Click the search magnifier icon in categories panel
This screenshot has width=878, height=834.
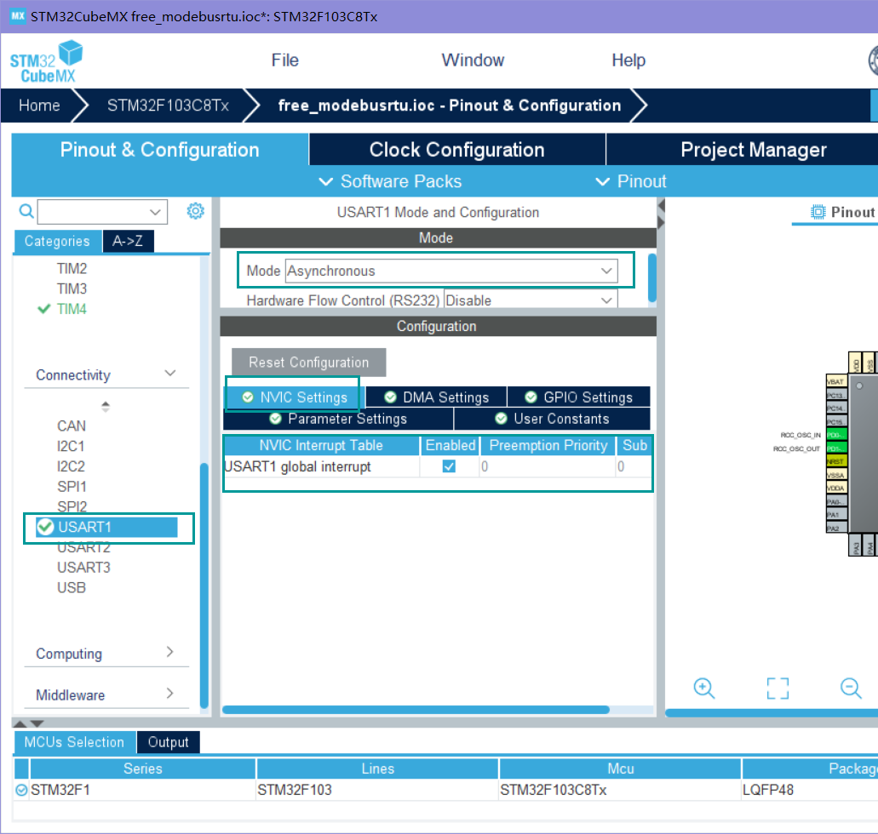(26, 211)
